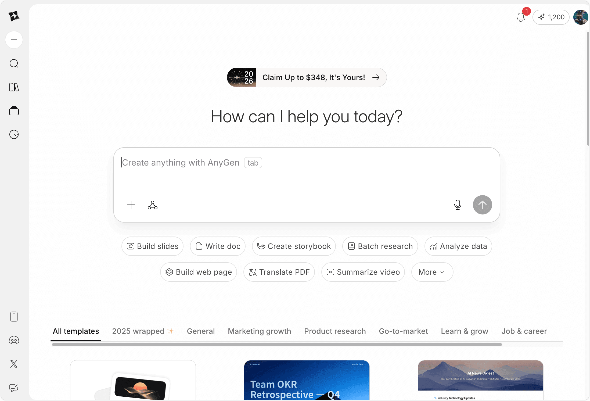
Task: Open the history clock icon in sidebar
Action: click(14, 134)
